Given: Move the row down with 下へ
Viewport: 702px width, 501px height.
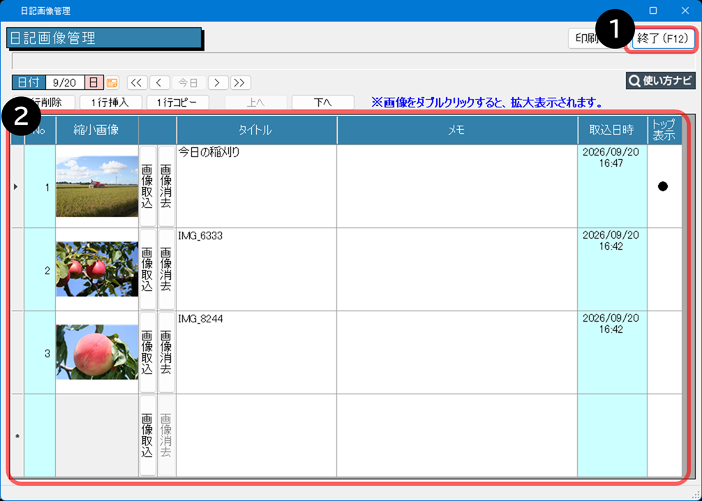Looking at the screenshot, I should (322, 103).
